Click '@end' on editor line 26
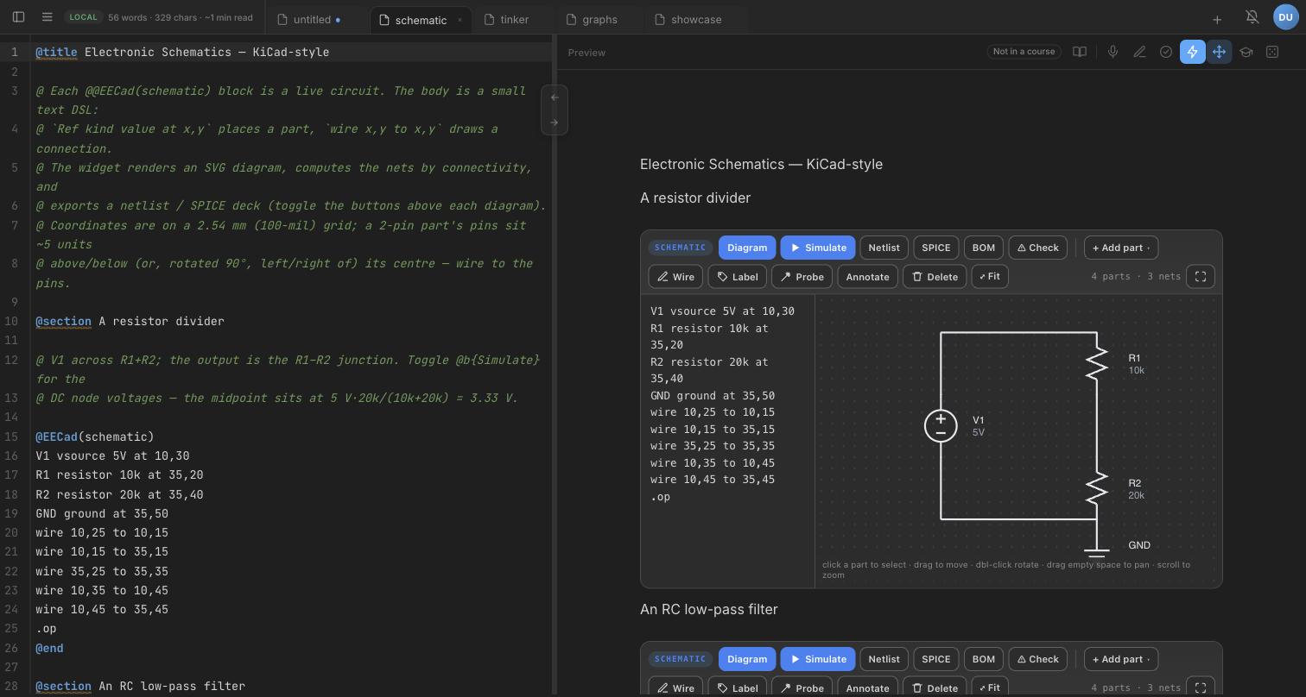Image resolution: width=1306 pixels, height=697 pixels. click(x=49, y=648)
